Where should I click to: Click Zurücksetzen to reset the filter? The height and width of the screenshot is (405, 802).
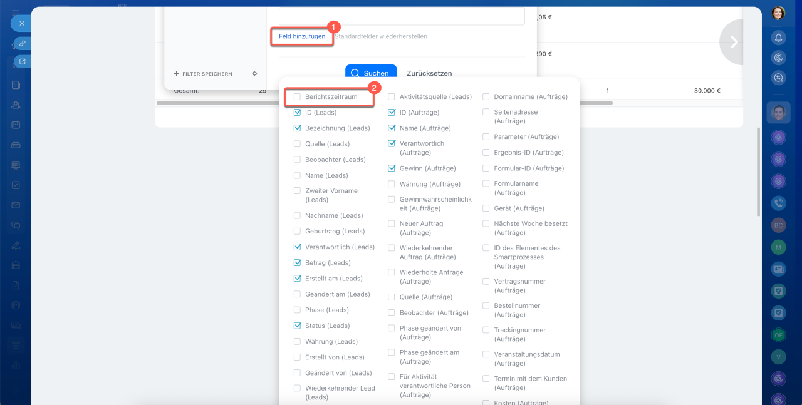pyautogui.click(x=429, y=73)
